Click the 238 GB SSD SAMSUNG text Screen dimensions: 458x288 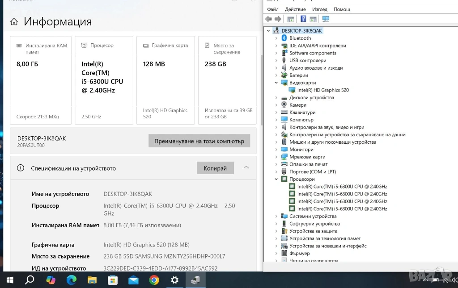click(164, 256)
